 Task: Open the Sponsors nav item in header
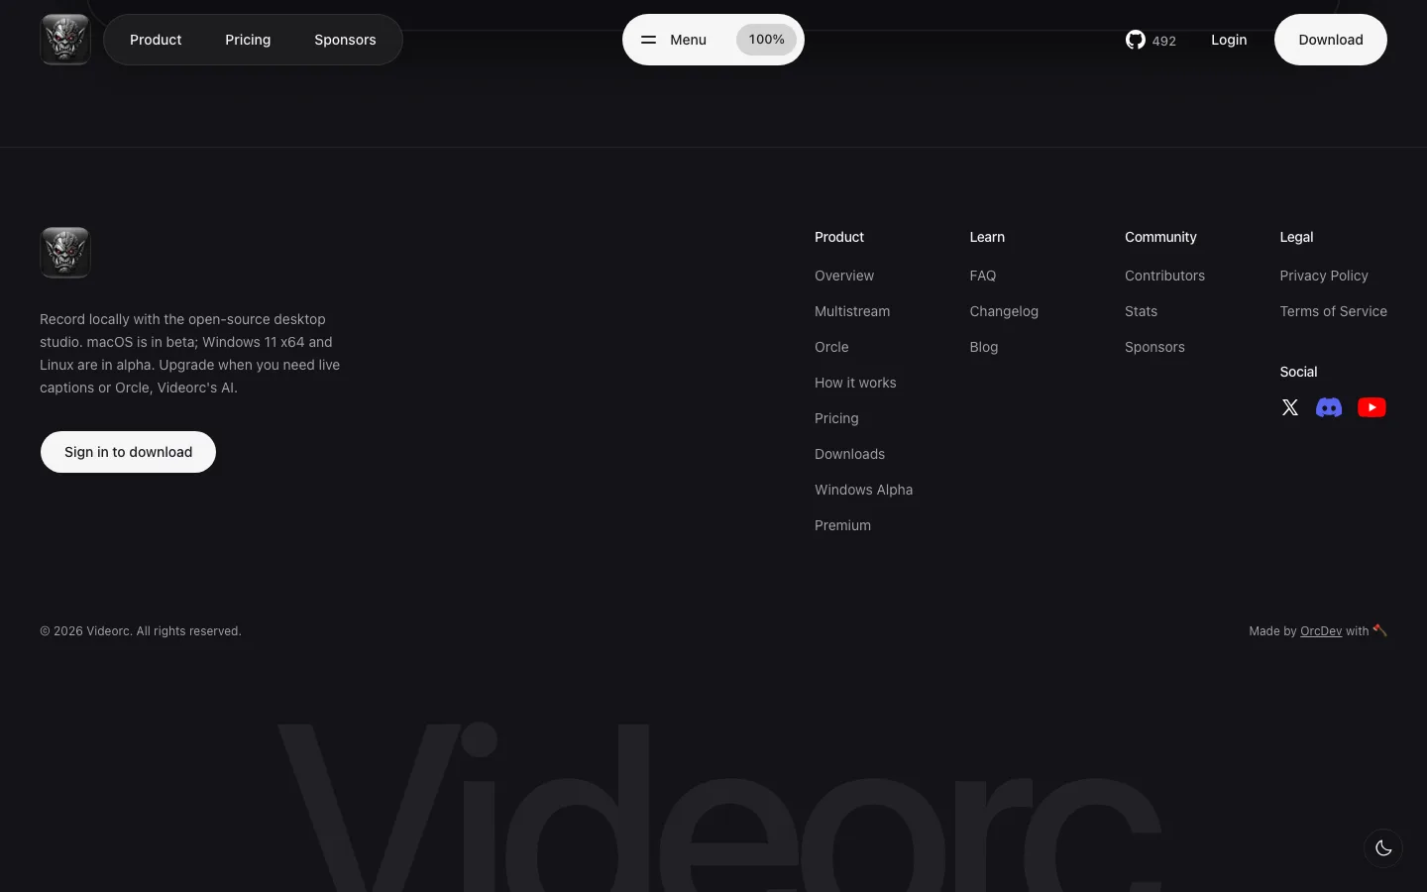[x=345, y=40]
